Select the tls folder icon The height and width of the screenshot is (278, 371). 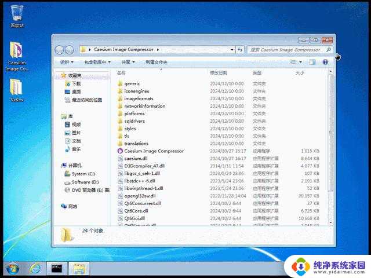click(x=120, y=136)
